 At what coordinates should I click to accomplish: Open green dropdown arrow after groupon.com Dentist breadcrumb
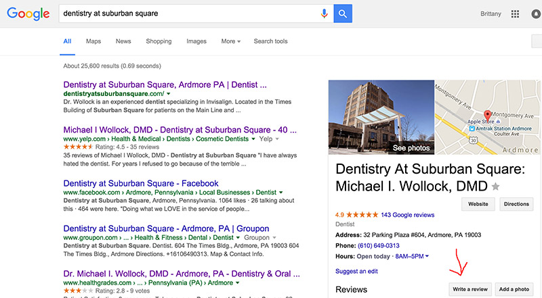pos(238,238)
